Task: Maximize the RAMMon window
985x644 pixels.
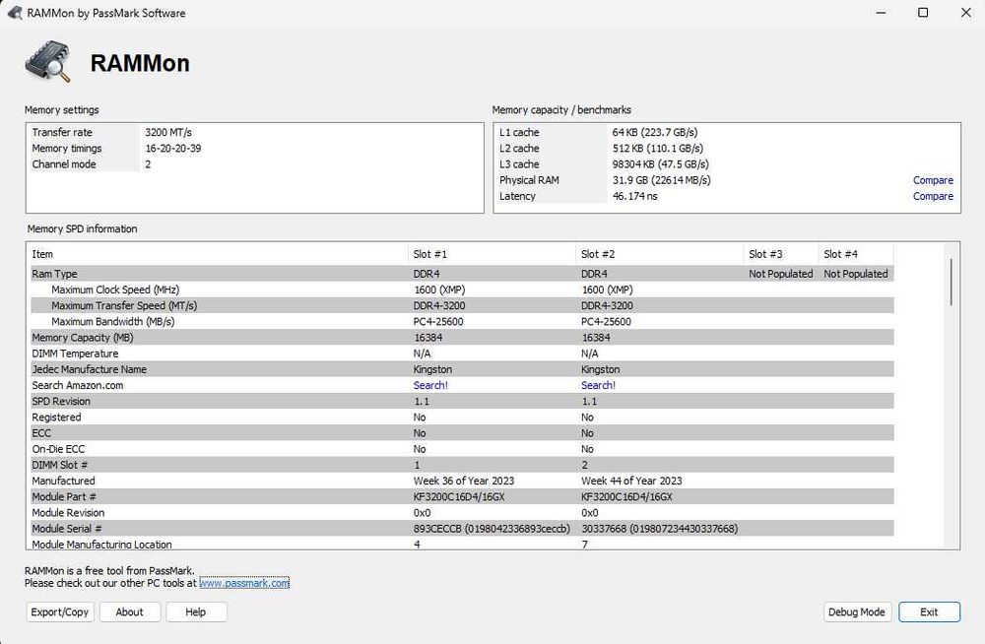Action: pos(923,13)
